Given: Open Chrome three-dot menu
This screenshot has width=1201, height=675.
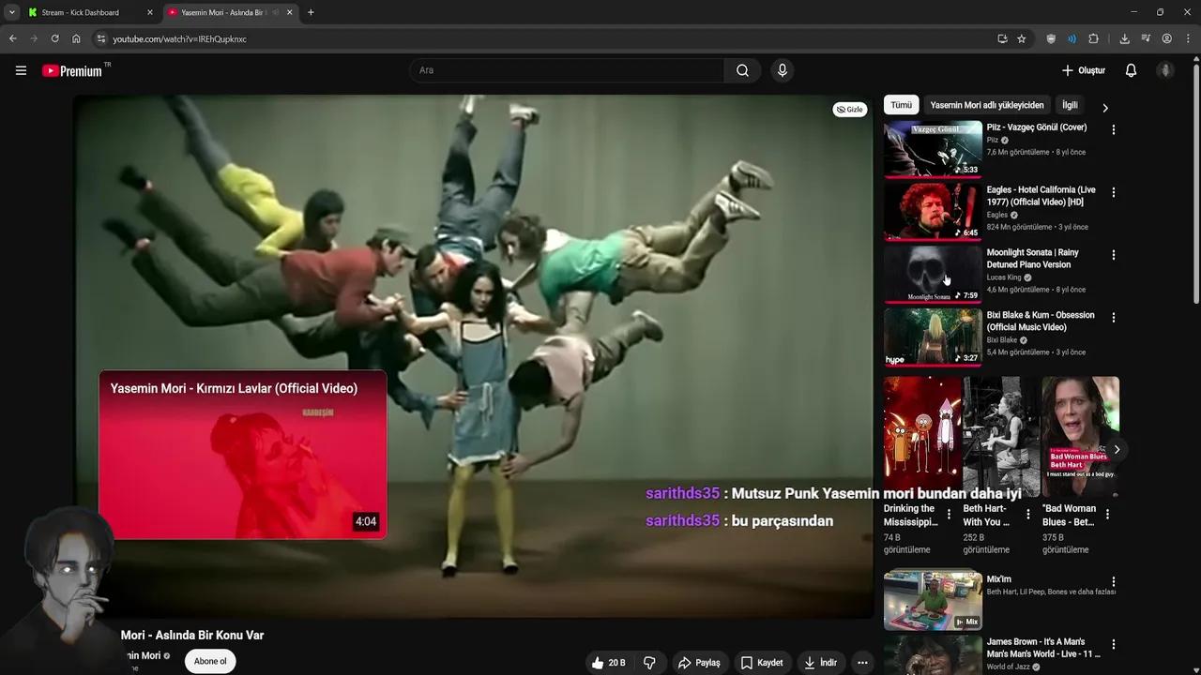Looking at the screenshot, I should [1188, 38].
